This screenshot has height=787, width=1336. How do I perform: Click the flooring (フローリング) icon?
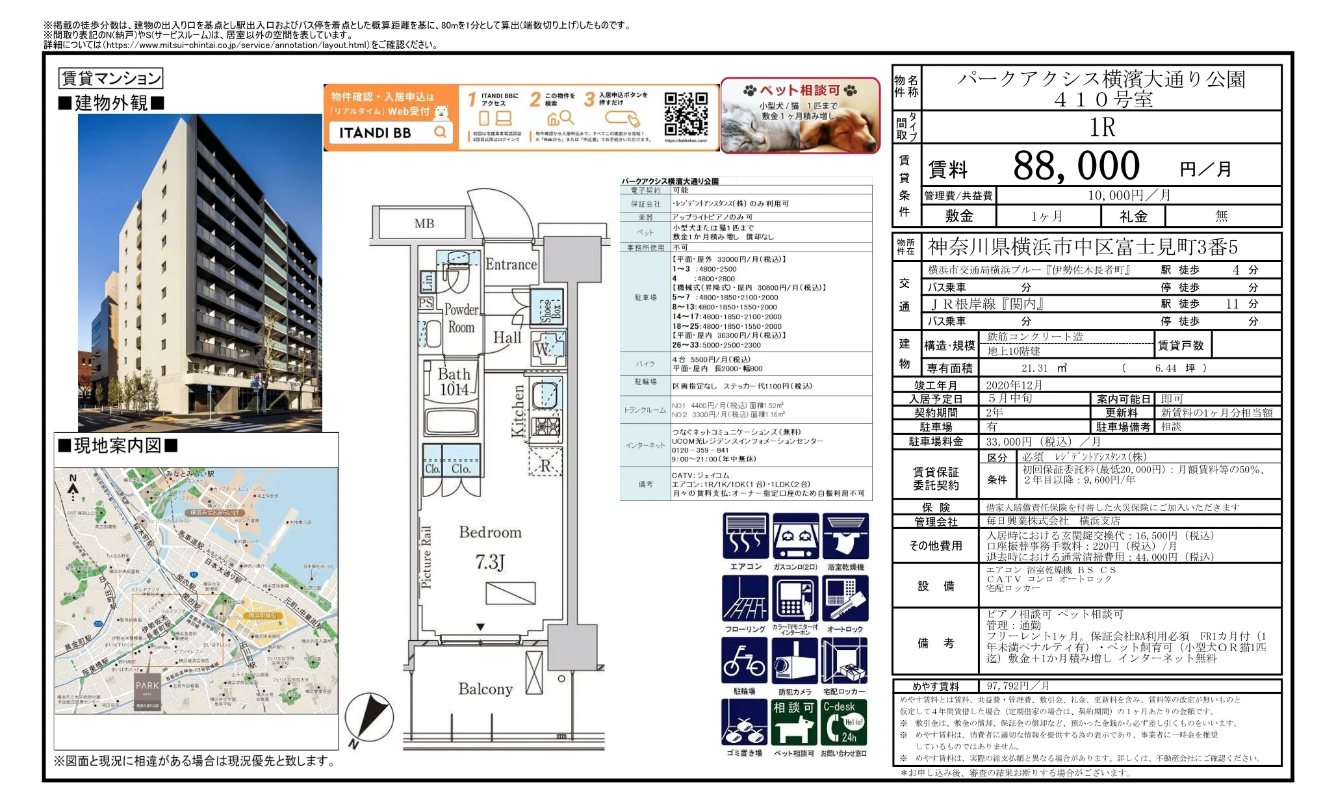[745, 599]
